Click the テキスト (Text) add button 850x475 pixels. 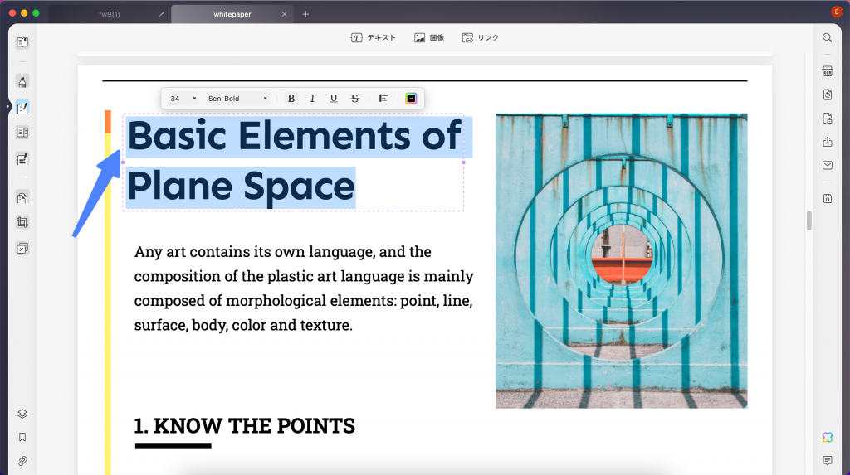coord(374,38)
